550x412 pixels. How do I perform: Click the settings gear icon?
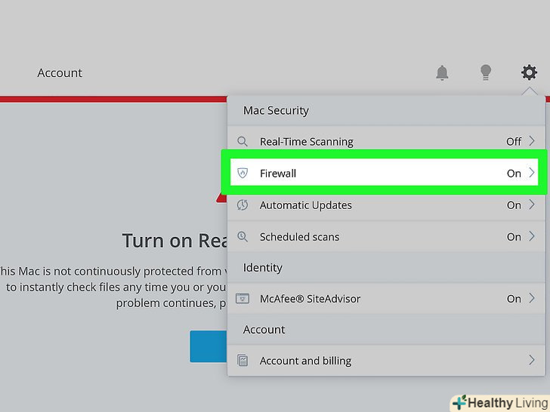(x=529, y=72)
